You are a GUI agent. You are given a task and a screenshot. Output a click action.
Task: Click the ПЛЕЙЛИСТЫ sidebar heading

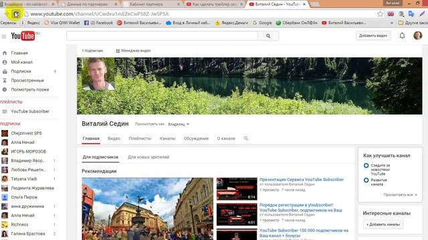11,102
